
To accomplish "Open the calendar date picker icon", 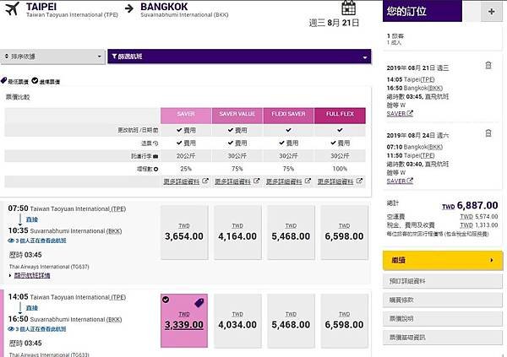I will pyautogui.click(x=348, y=8).
